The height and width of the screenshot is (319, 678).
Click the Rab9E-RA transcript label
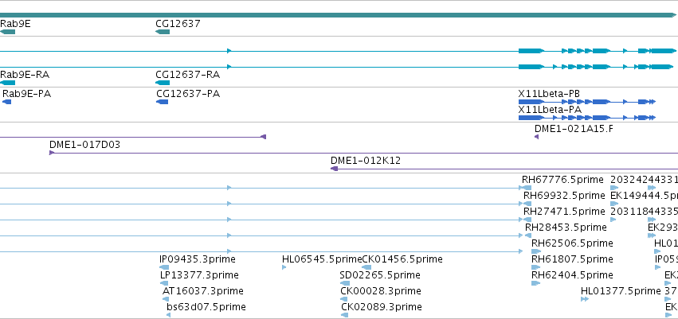coord(25,75)
